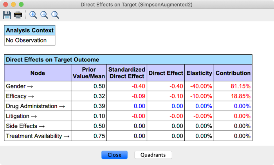The image size is (274, 165).
Task: Click the green macOS maximize window button
Action: pos(21,5)
